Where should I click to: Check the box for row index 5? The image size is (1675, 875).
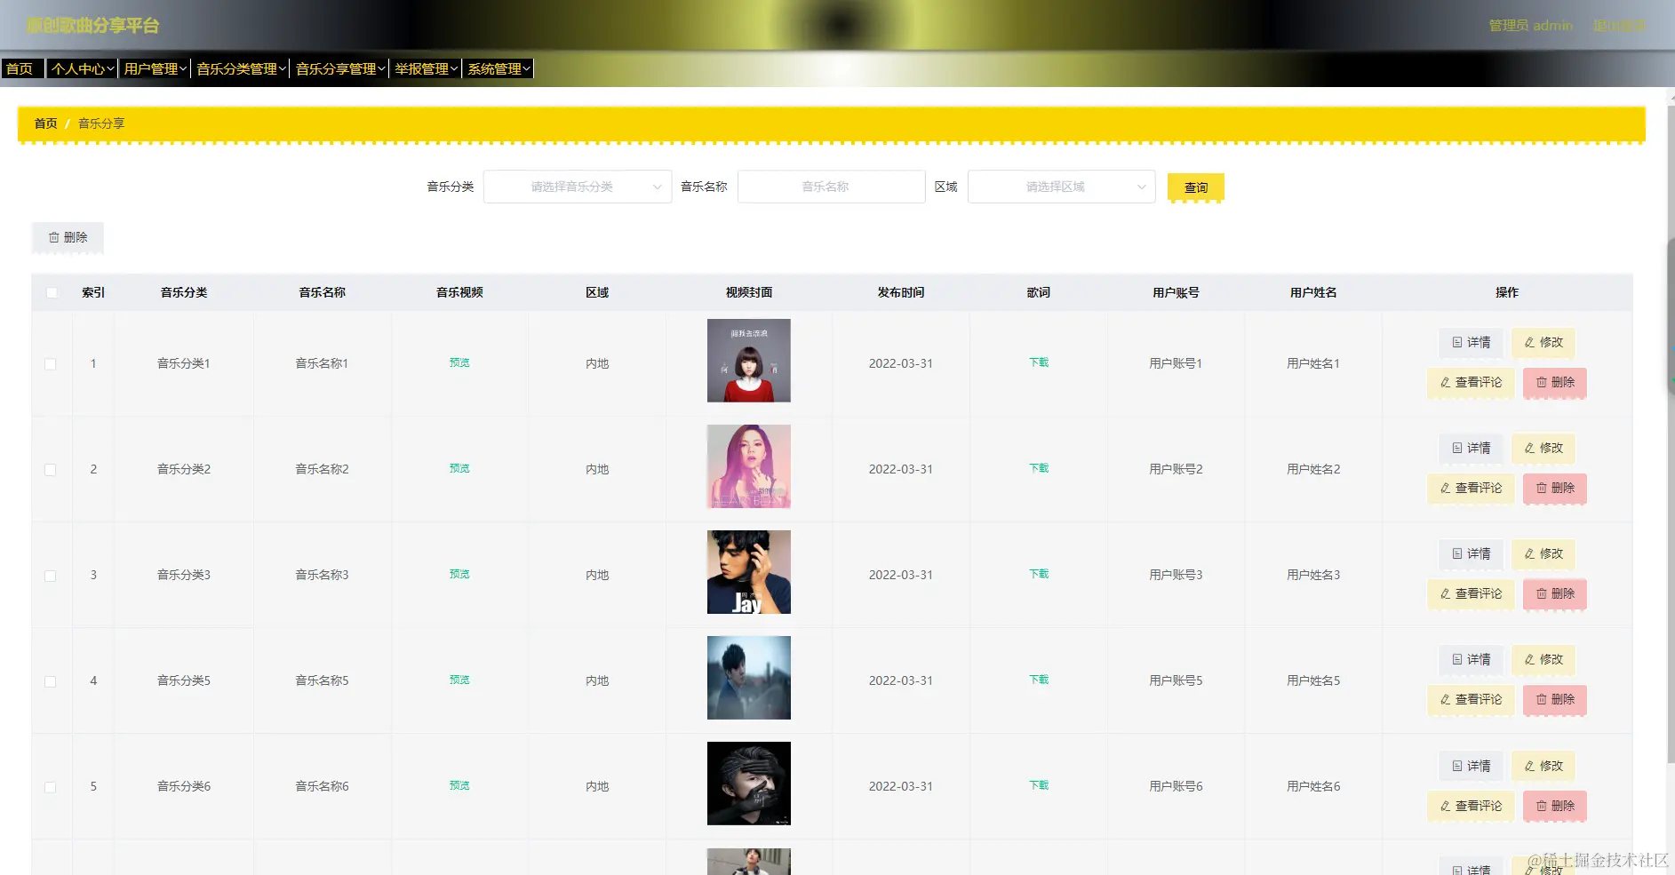point(51,787)
